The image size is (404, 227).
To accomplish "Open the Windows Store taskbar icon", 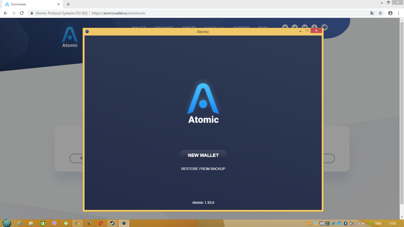I will pos(43,223).
